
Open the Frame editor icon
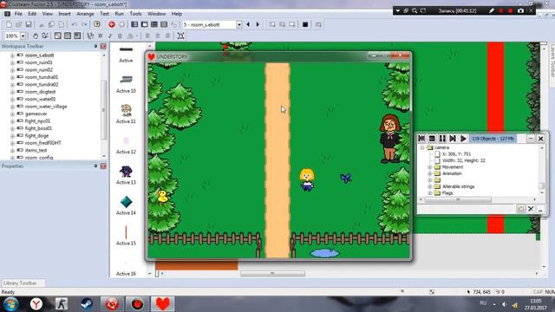tap(145, 24)
